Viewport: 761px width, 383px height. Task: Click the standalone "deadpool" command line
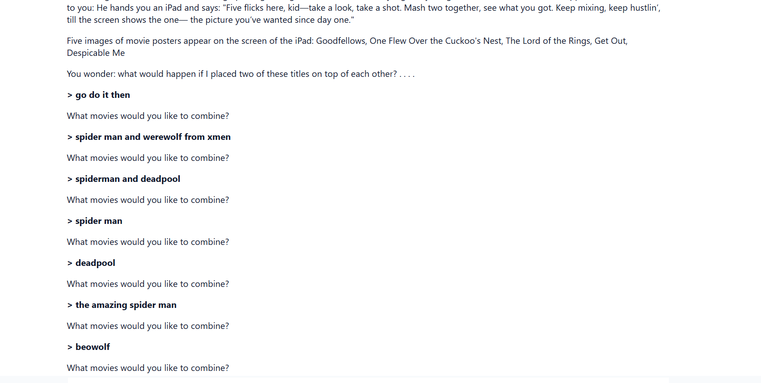pos(95,263)
